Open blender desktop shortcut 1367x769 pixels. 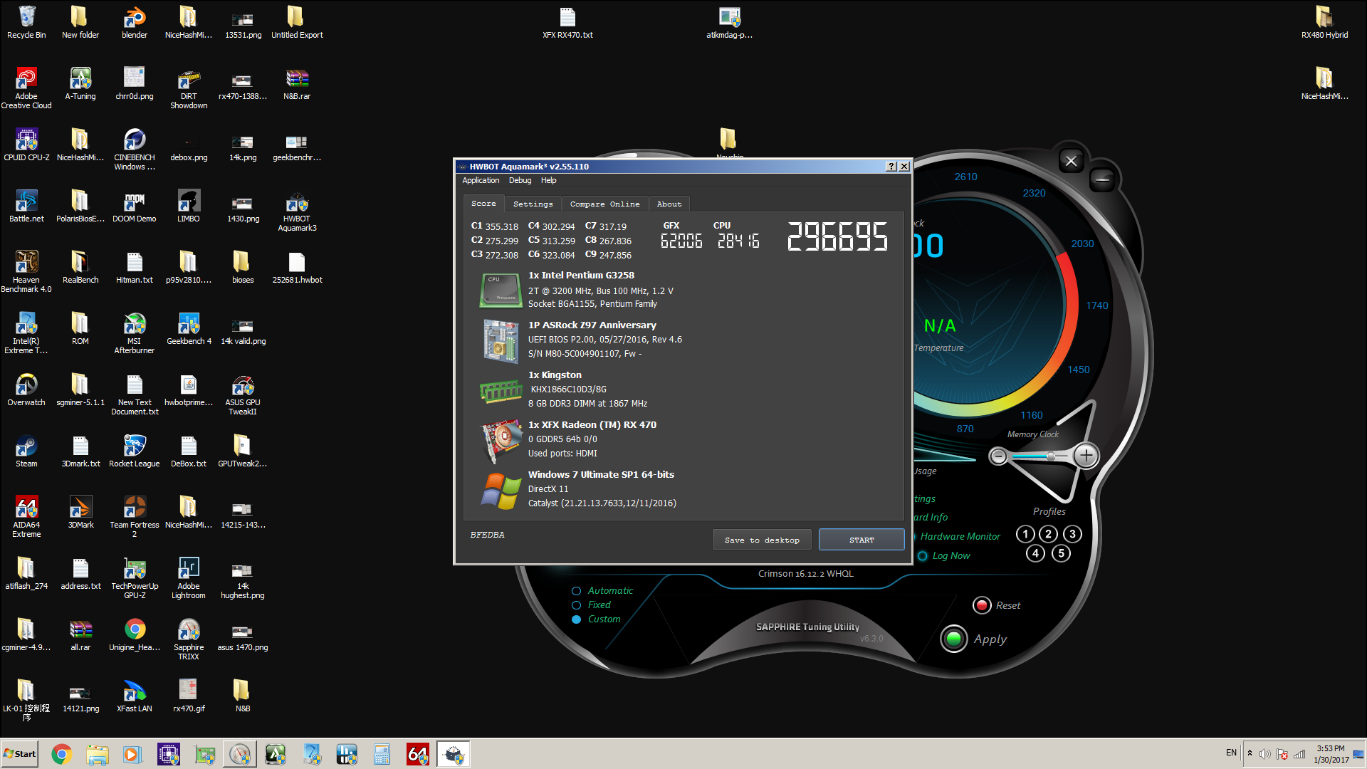pyautogui.click(x=135, y=22)
